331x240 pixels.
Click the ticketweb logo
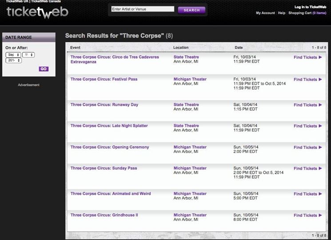[x=37, y=12]
